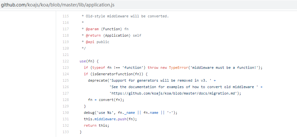Click line number 117 next to @param

tap(65, 29)
